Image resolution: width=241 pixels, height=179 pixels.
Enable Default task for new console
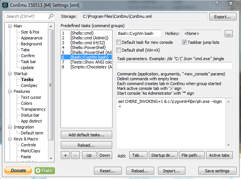[x=118, y=42]
